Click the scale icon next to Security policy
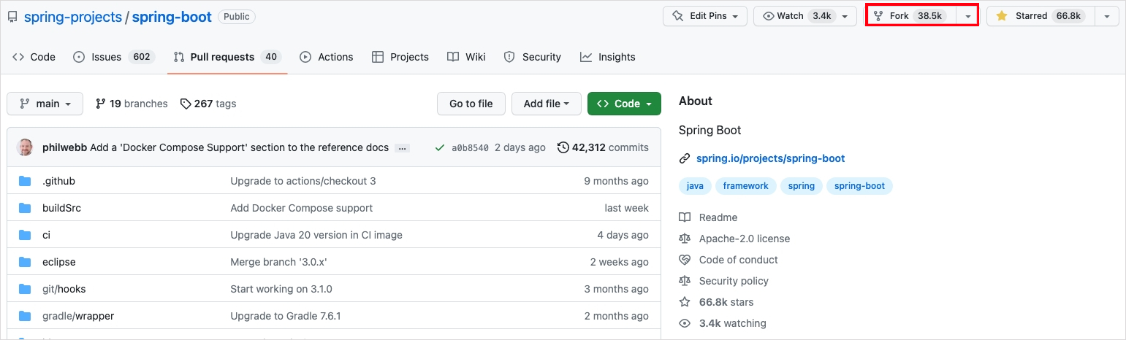This screenshot has width=1126, height=340. tap(685, 281)
